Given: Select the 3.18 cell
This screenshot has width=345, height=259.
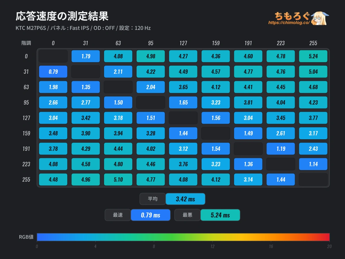Looking at the screenshot, I should click(x=118, y=118).
